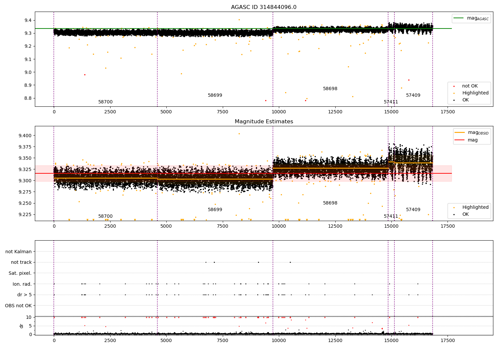Click the 5000 x-tick of the middle plot
Image resolution: width=498 pixels, height=348 pixels.
166,226
